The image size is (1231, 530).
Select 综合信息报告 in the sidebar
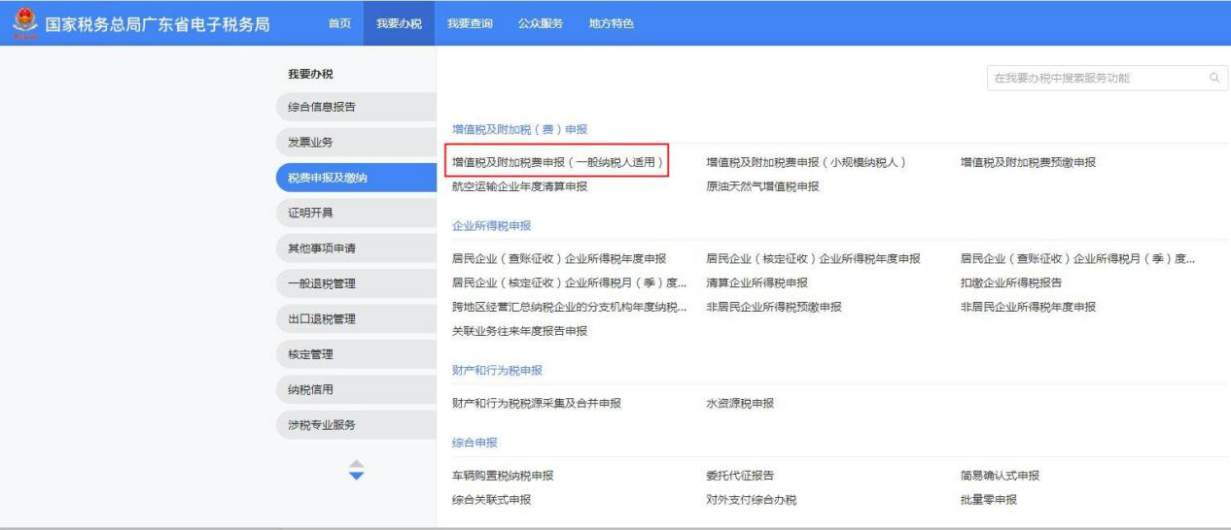tap(321, 107)
